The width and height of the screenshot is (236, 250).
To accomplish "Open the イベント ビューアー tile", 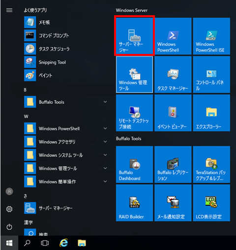I will click(173, 113).
